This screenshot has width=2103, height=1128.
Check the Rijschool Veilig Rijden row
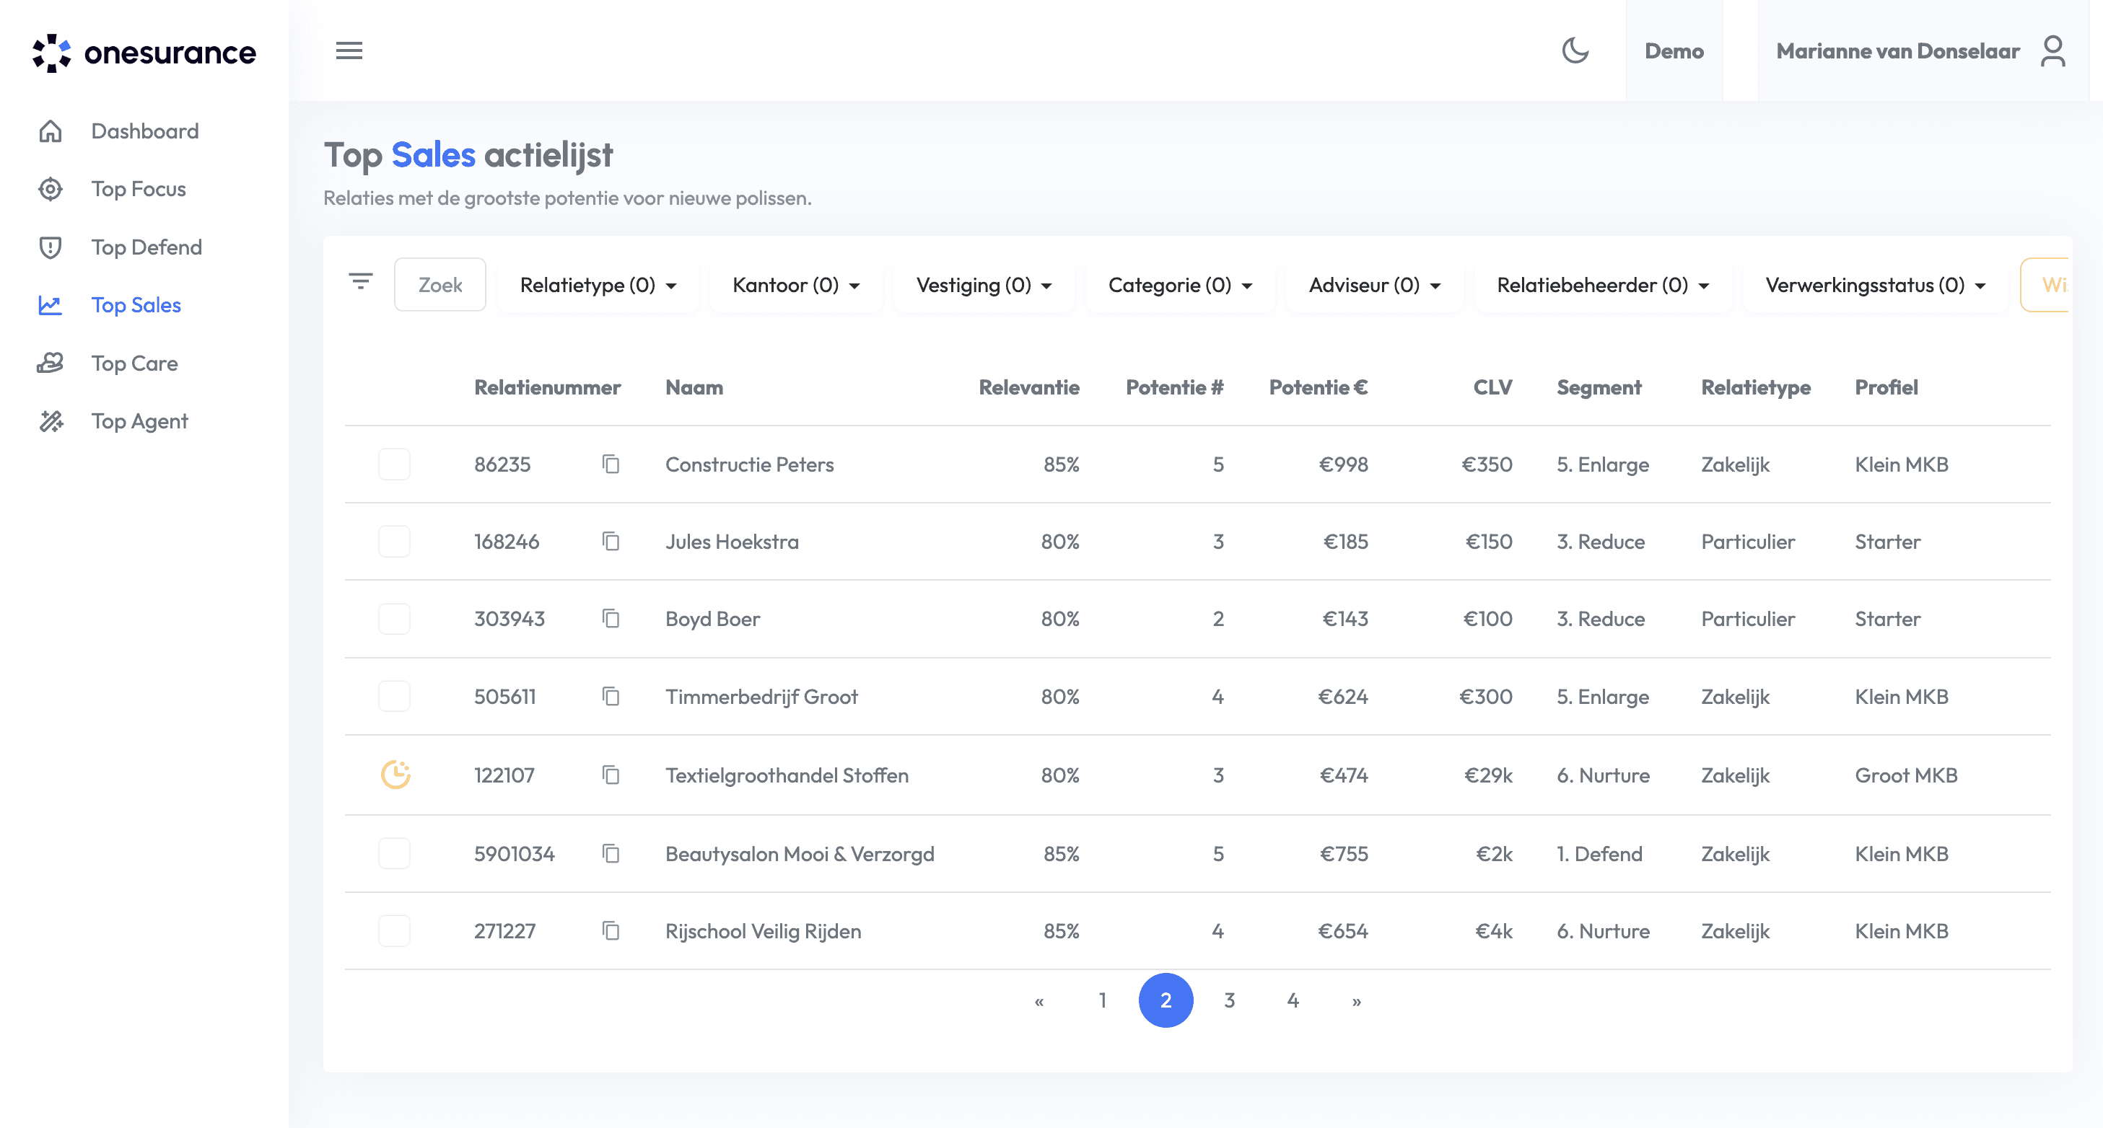(x=394, y=930)
